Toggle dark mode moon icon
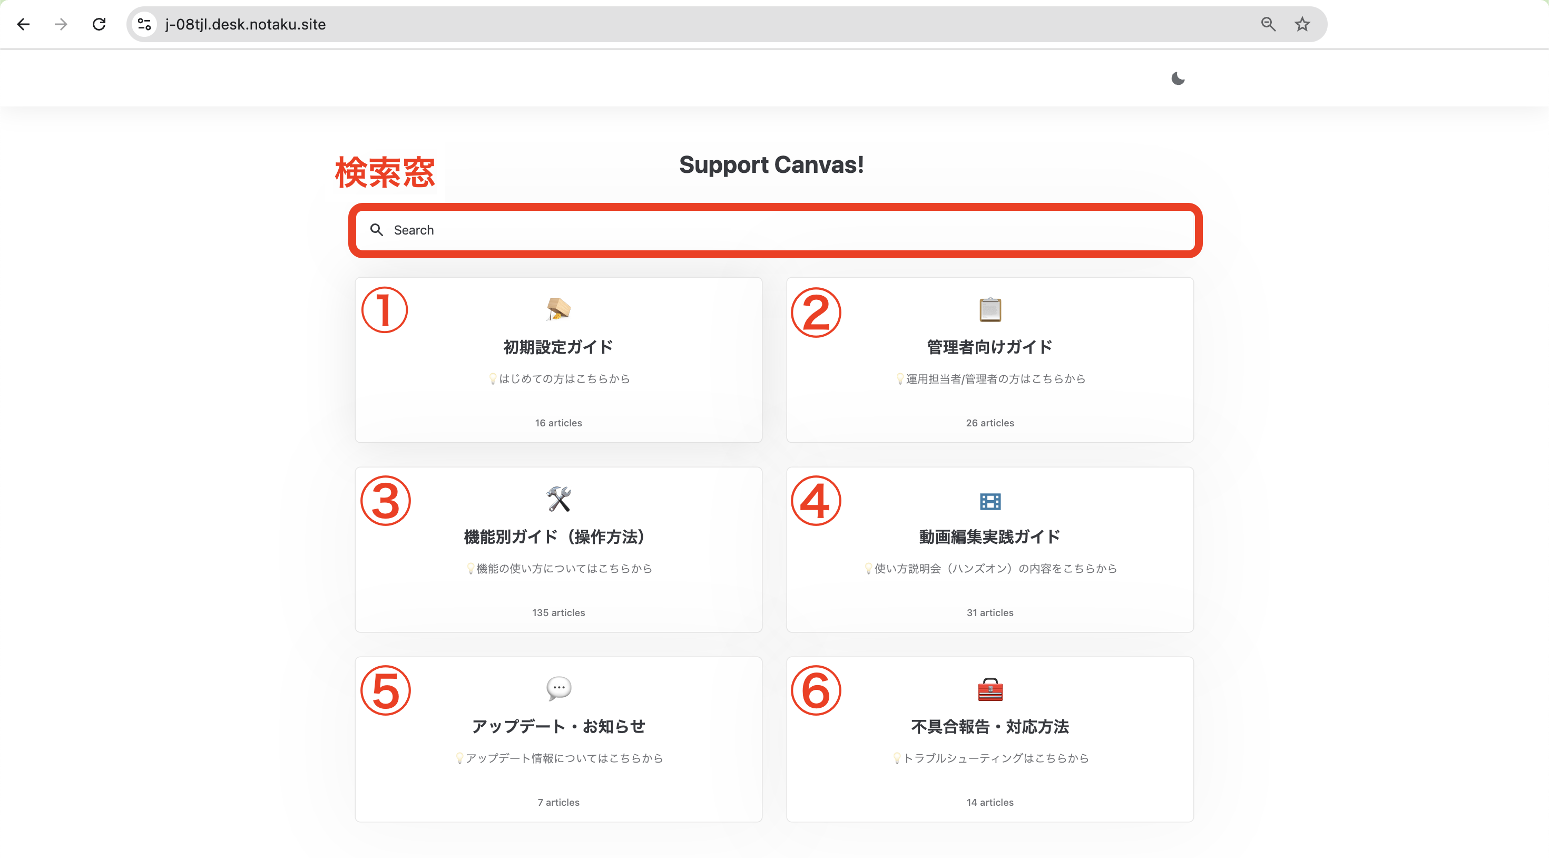The image size is (1549, 858). 1178,78
